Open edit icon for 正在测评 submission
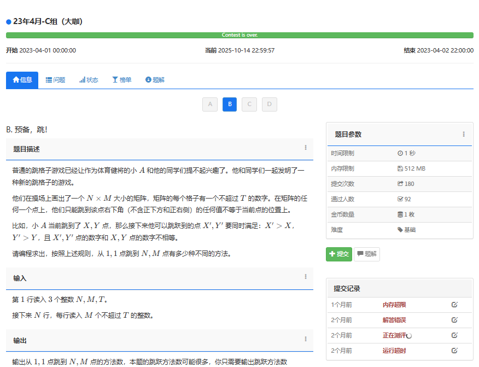The width and height of the screenshot is (479, 367). pyautogui.click(x=454, y=335)
